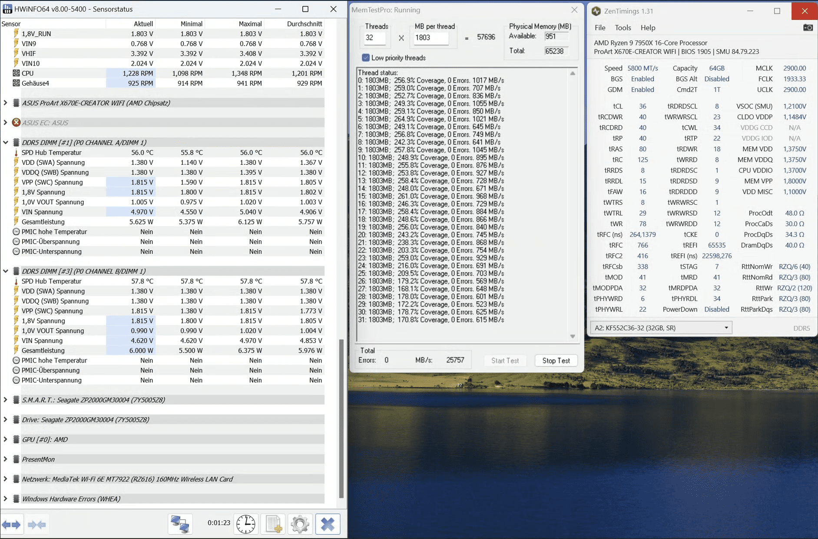Expand the Netzwerk: MediaTek Wi-Fi group
The width and height of the screenshot is (818, 539).
pyautogui.click(x=5, y=479)
